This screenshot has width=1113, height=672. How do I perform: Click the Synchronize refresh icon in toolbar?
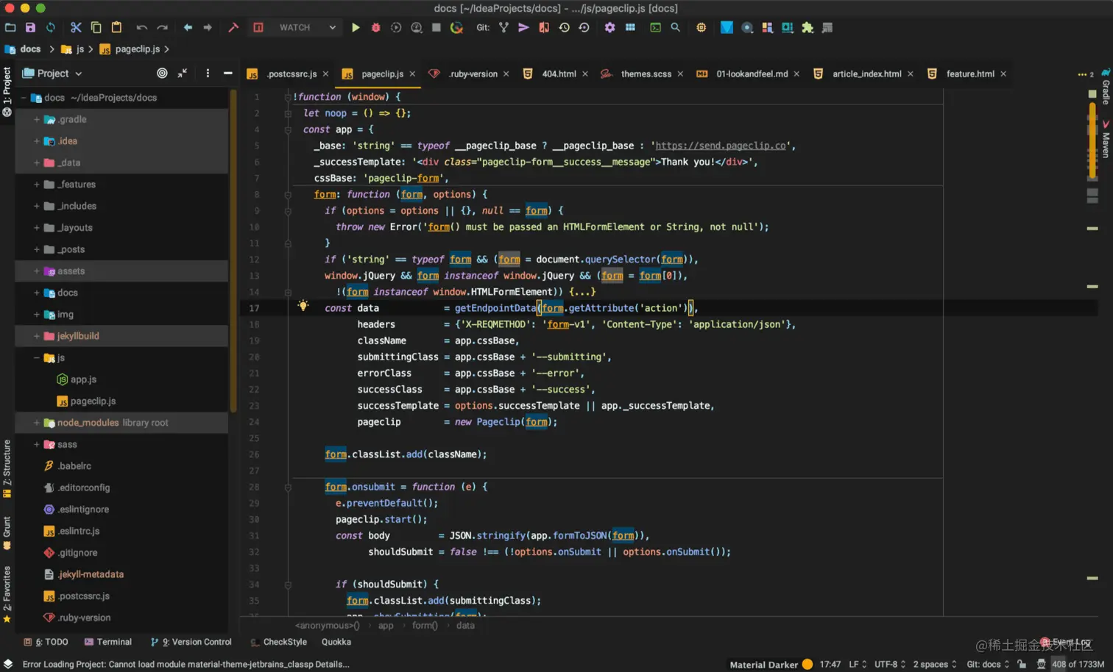[50, 27]
